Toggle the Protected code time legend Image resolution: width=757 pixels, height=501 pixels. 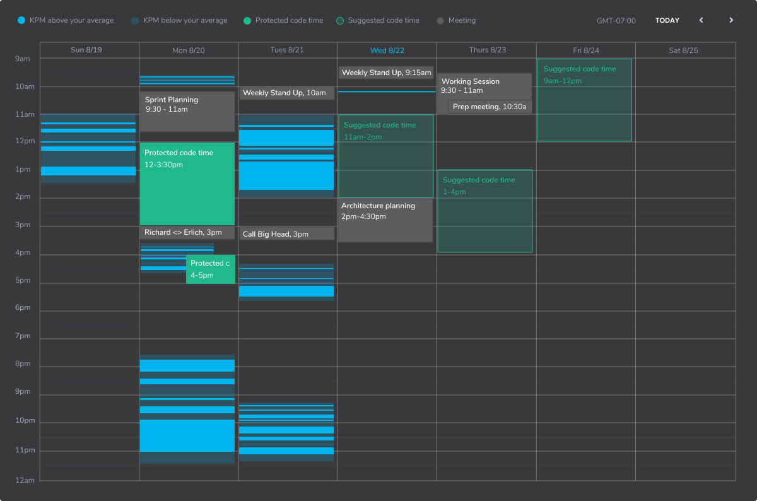(283, 20)
